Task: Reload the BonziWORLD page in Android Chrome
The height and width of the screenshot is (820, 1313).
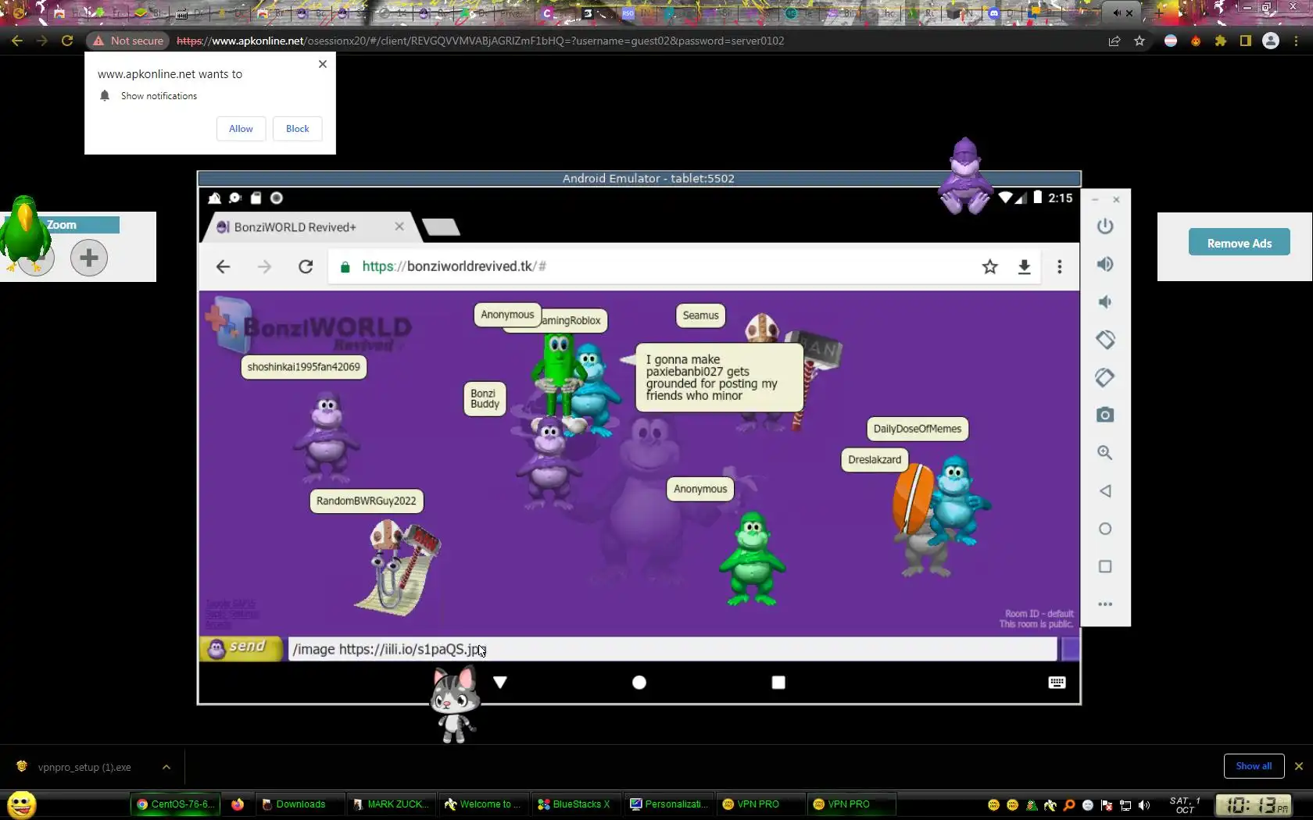Action: click(306, 267)
